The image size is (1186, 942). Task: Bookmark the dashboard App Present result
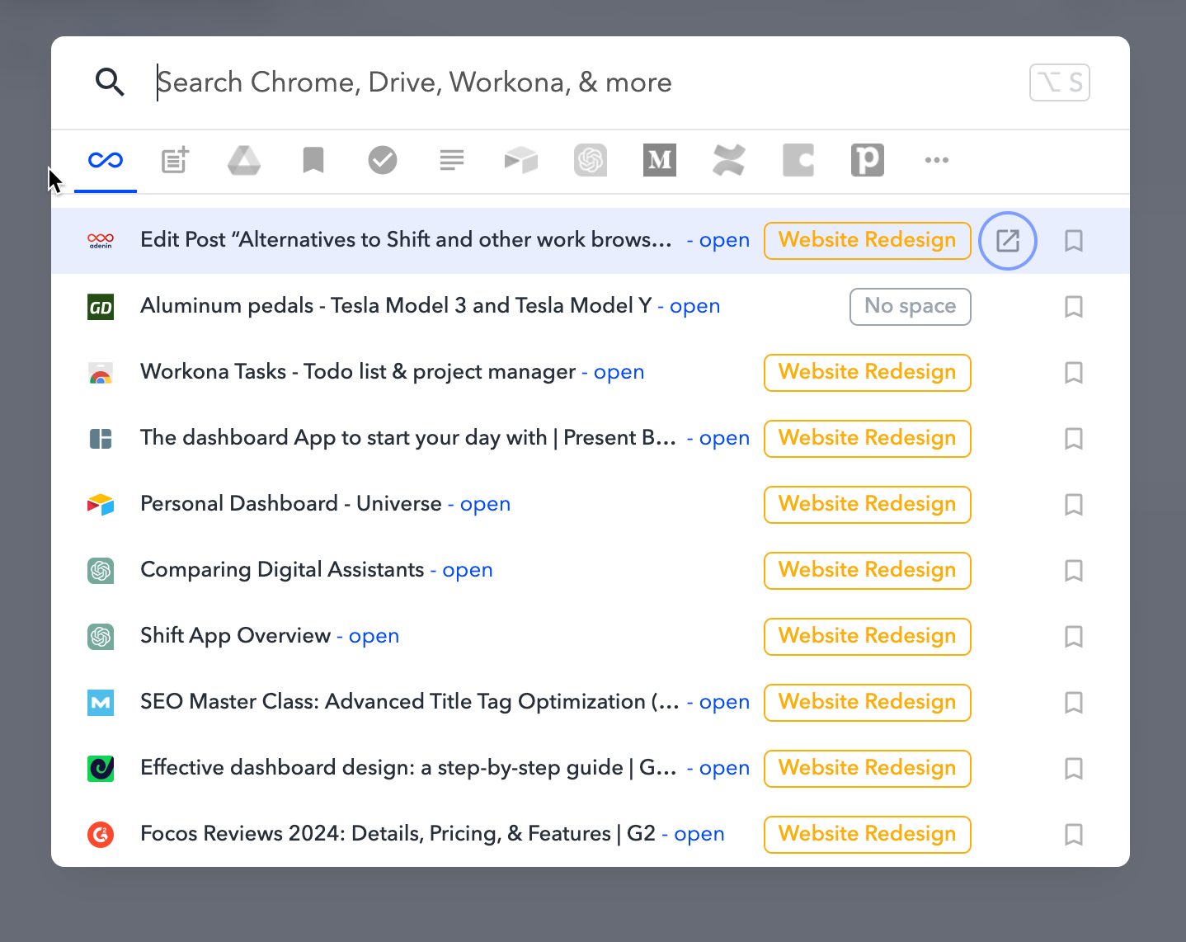[x=1074, y=439]
